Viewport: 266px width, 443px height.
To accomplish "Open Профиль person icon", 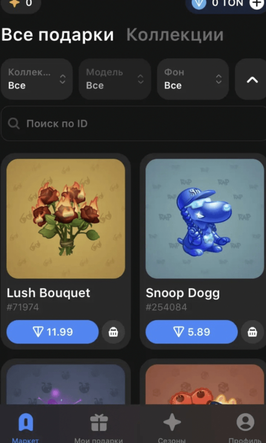I will [x=245, y=423].
